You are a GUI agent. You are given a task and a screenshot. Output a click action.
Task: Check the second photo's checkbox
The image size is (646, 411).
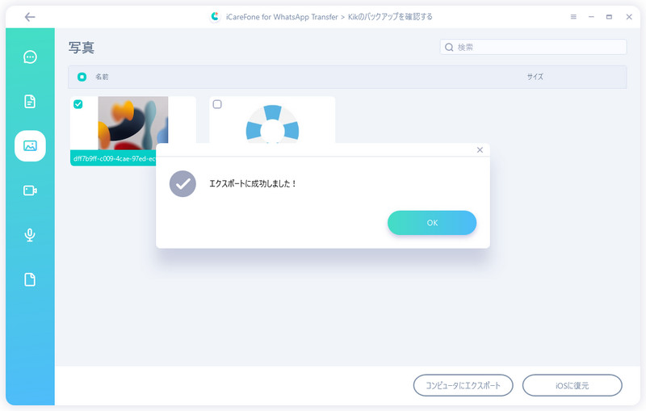[x=217, y=104]
